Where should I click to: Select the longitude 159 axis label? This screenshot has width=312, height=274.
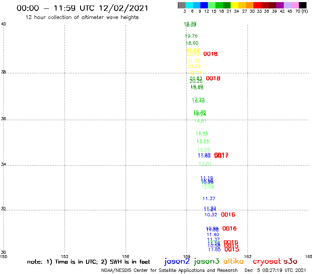coord(187,256)
